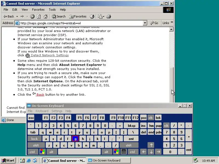This screenshot has width=219, height=164.
Task: Click the esc key on On-Screen Keyboard
Action: [31, 118]
